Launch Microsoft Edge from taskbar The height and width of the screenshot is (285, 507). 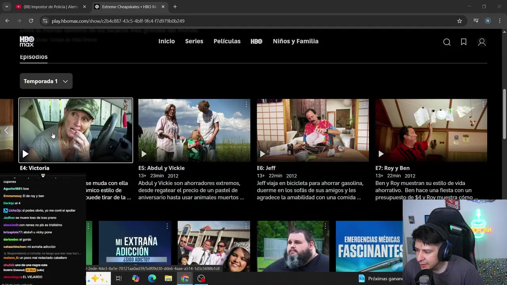[152, 278]
